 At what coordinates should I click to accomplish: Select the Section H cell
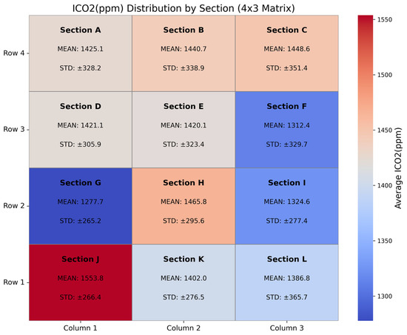pyautogui.click(x=184, y=206)
